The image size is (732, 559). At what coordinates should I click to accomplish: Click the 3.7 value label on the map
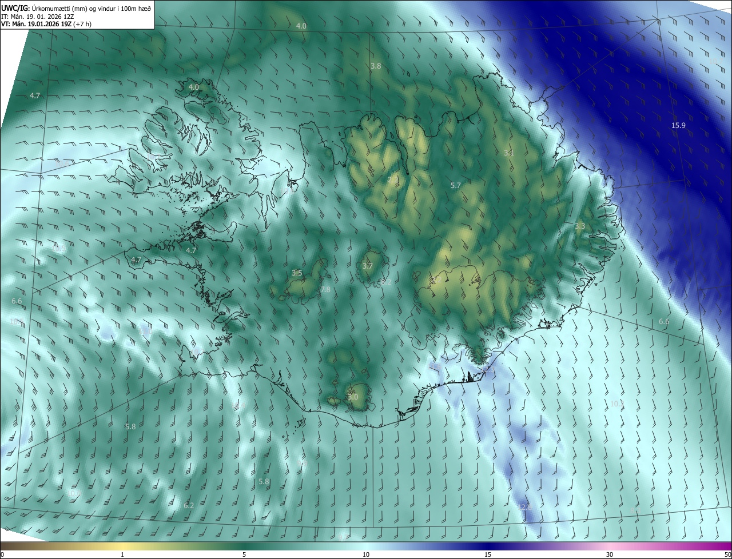coord(368,266)
